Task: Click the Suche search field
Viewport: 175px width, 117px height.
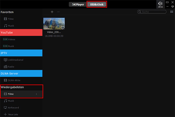Action: coord(152,12)
